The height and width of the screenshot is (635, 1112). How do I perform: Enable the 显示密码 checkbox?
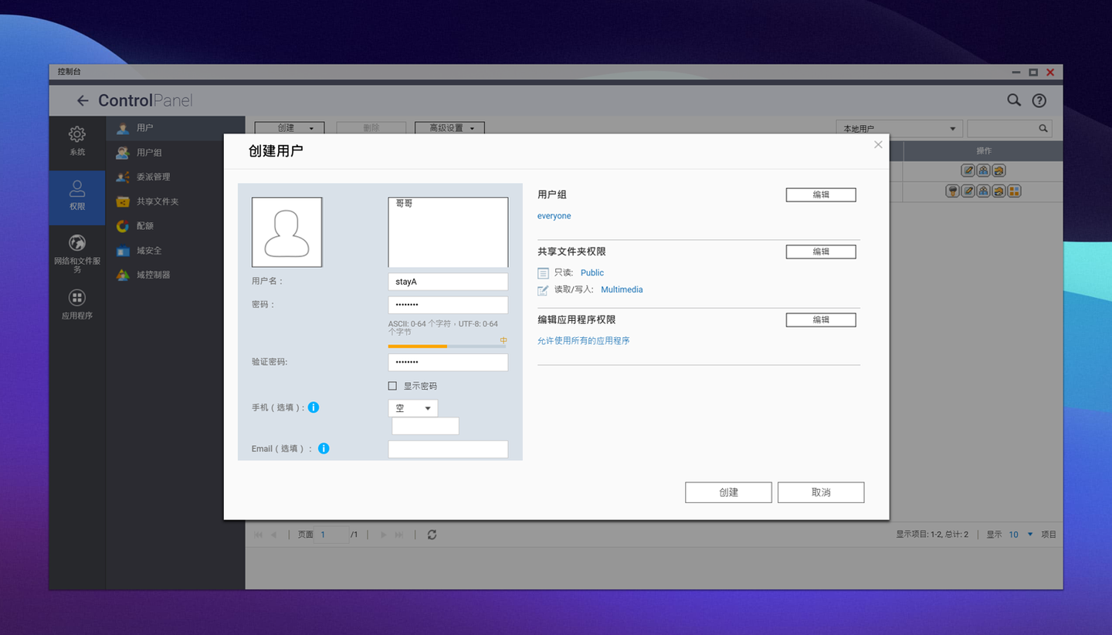(x=392, y=386)
